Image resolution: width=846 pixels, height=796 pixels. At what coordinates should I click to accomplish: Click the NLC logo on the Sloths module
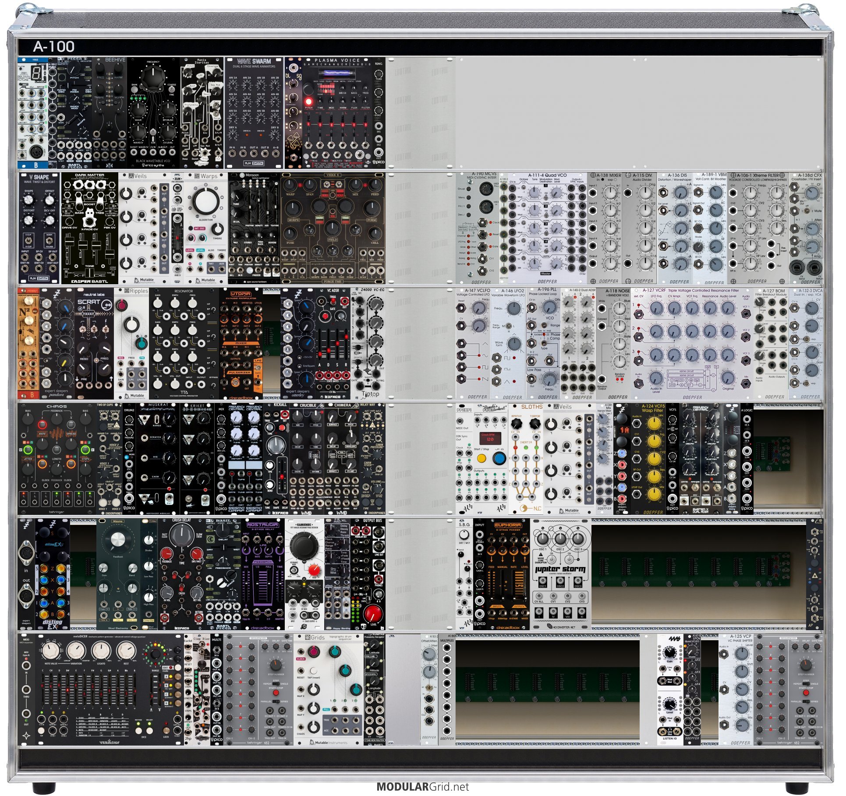530,509
